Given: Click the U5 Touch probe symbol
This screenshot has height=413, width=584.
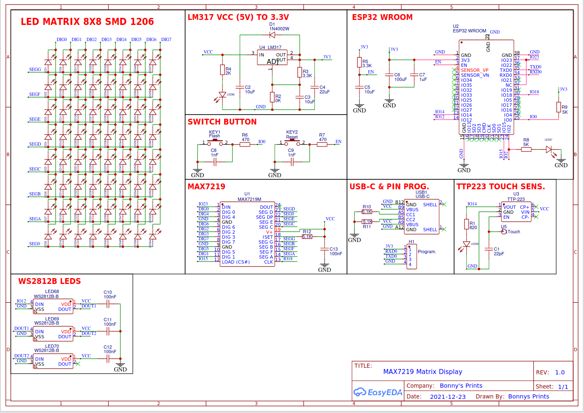Looking at the screenshot, I should (503, 232).
